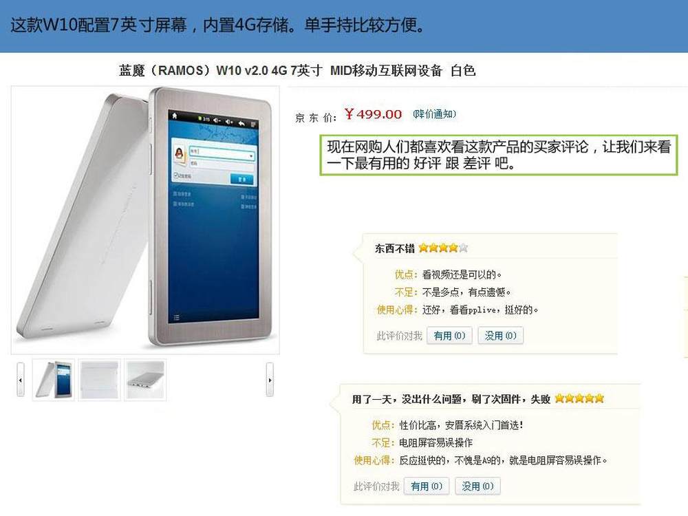Click the next thumbnail arrow
Screen dimensions: 688x516
coord(270,380)
